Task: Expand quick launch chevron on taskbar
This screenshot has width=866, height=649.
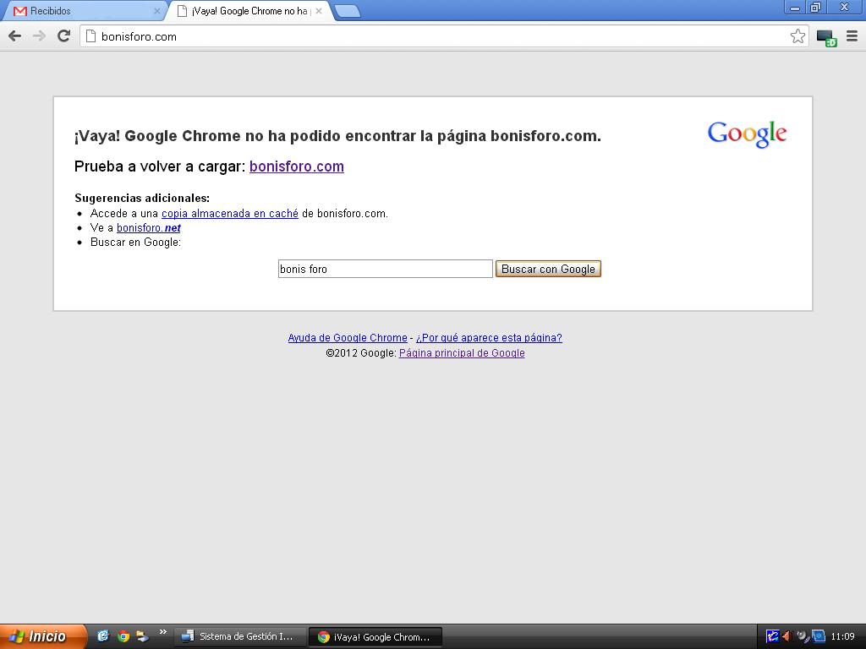Action: 163,632
